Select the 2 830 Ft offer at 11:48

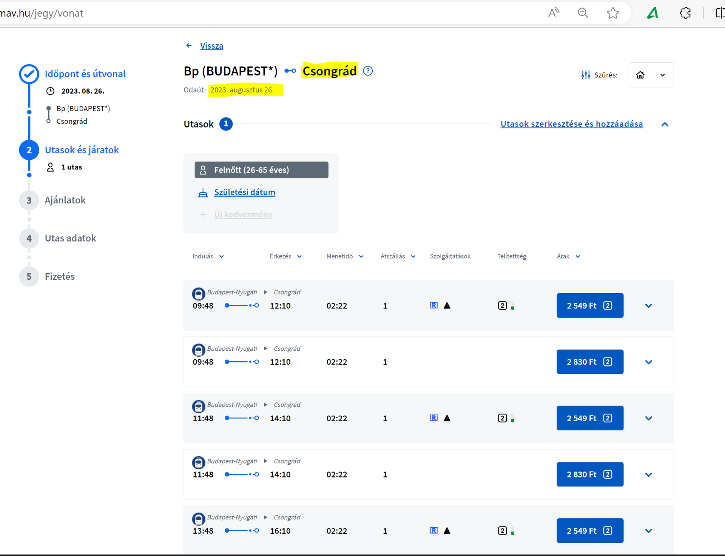point(589,474)
